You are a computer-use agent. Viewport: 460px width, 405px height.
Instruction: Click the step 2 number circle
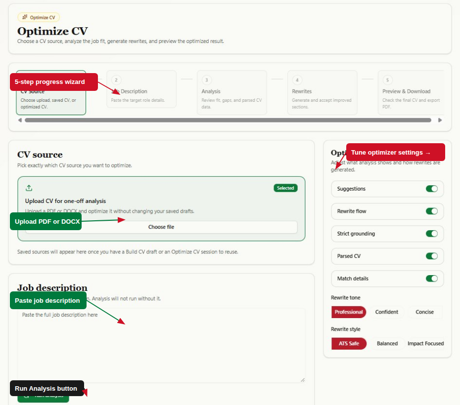pos(116,80)
